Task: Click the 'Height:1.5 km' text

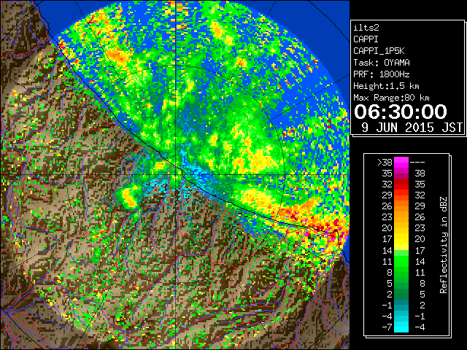Action: pyautogui.click(x=386, y=86)
